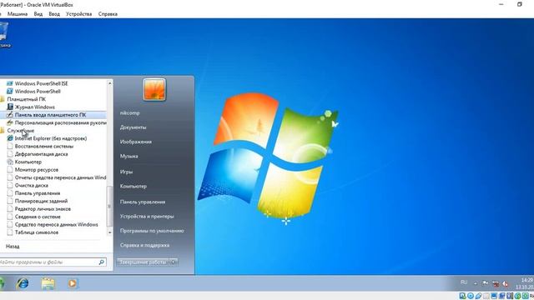Click the network status tray icon
The width and height of the screenshot is (534, 300).
coord(496,283)
